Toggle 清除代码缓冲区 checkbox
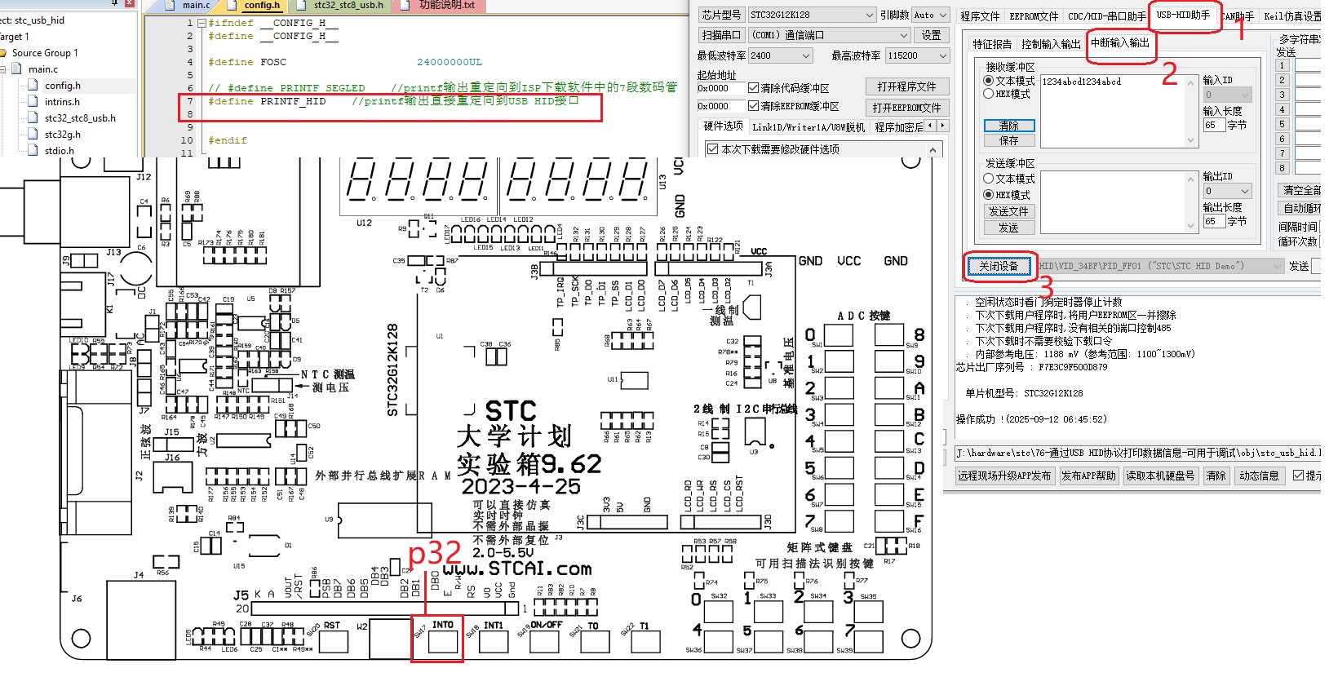The width and height of the screenshot is (1329, 677). click(x=754, y=88)
